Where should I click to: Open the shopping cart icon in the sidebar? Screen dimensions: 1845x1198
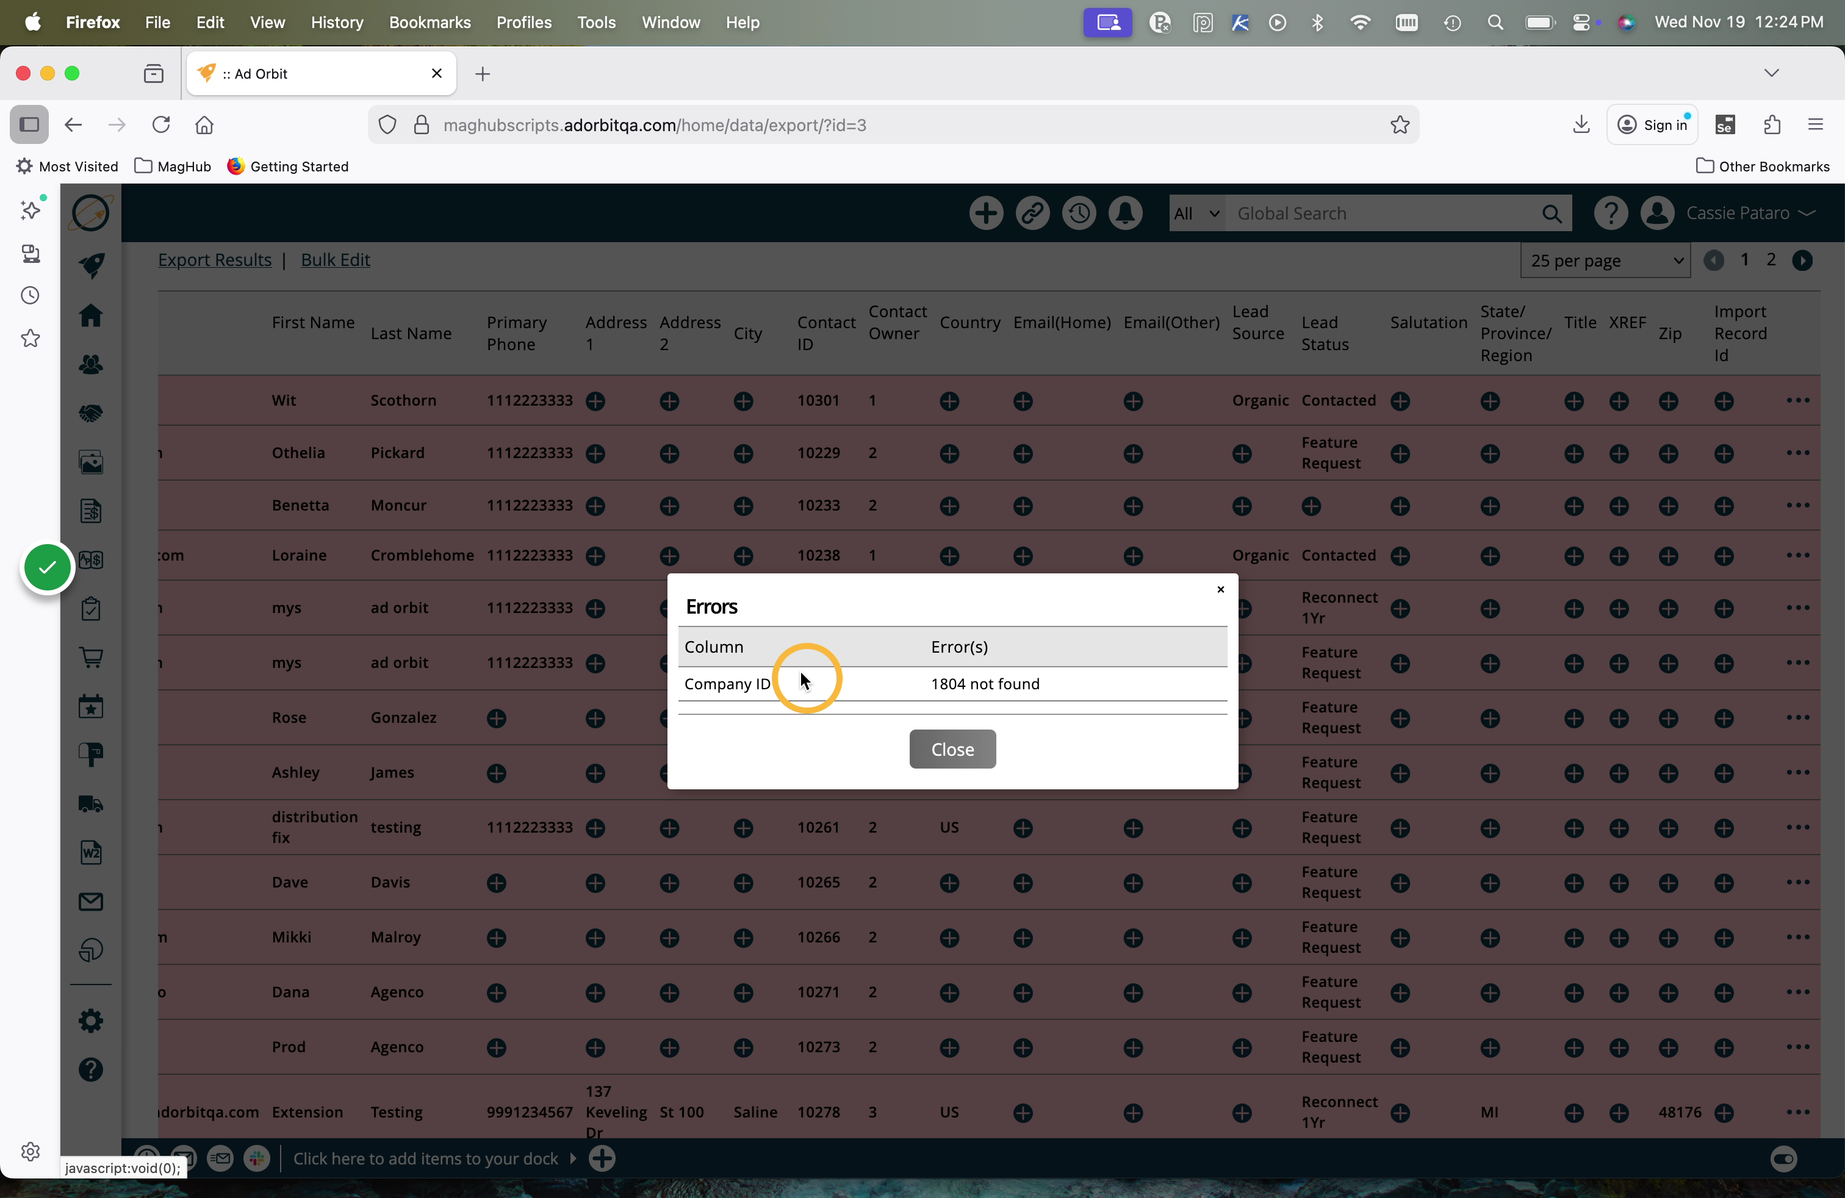click(91, 658)
